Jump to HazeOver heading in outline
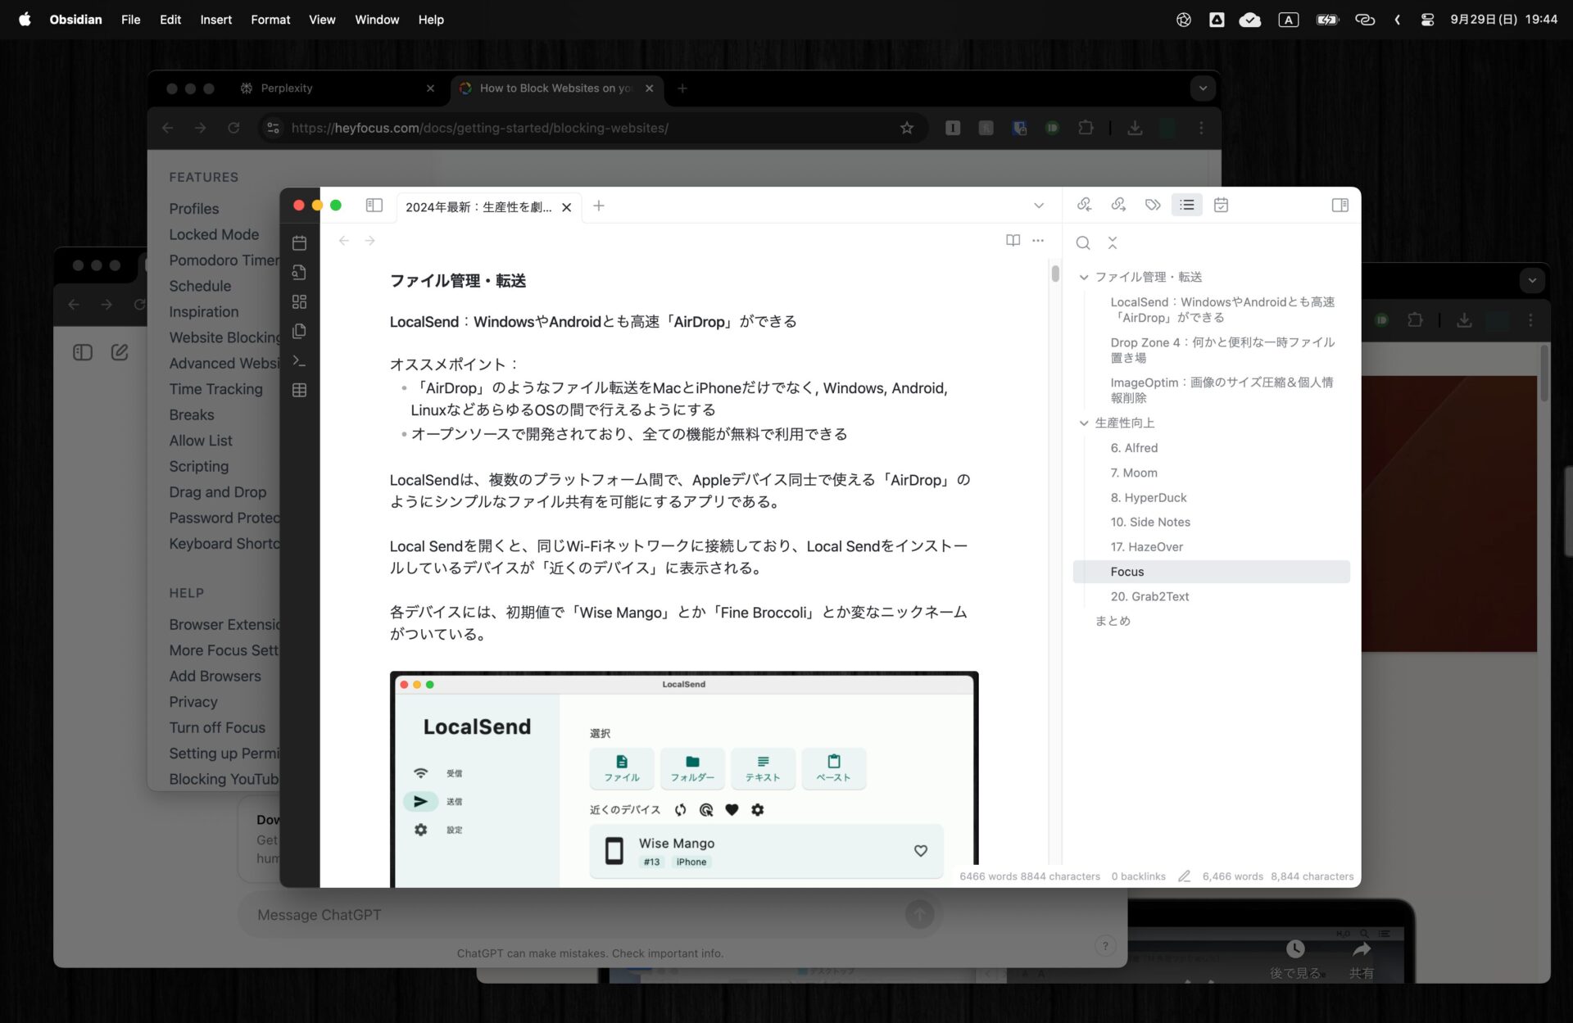 coord(1146,547)
